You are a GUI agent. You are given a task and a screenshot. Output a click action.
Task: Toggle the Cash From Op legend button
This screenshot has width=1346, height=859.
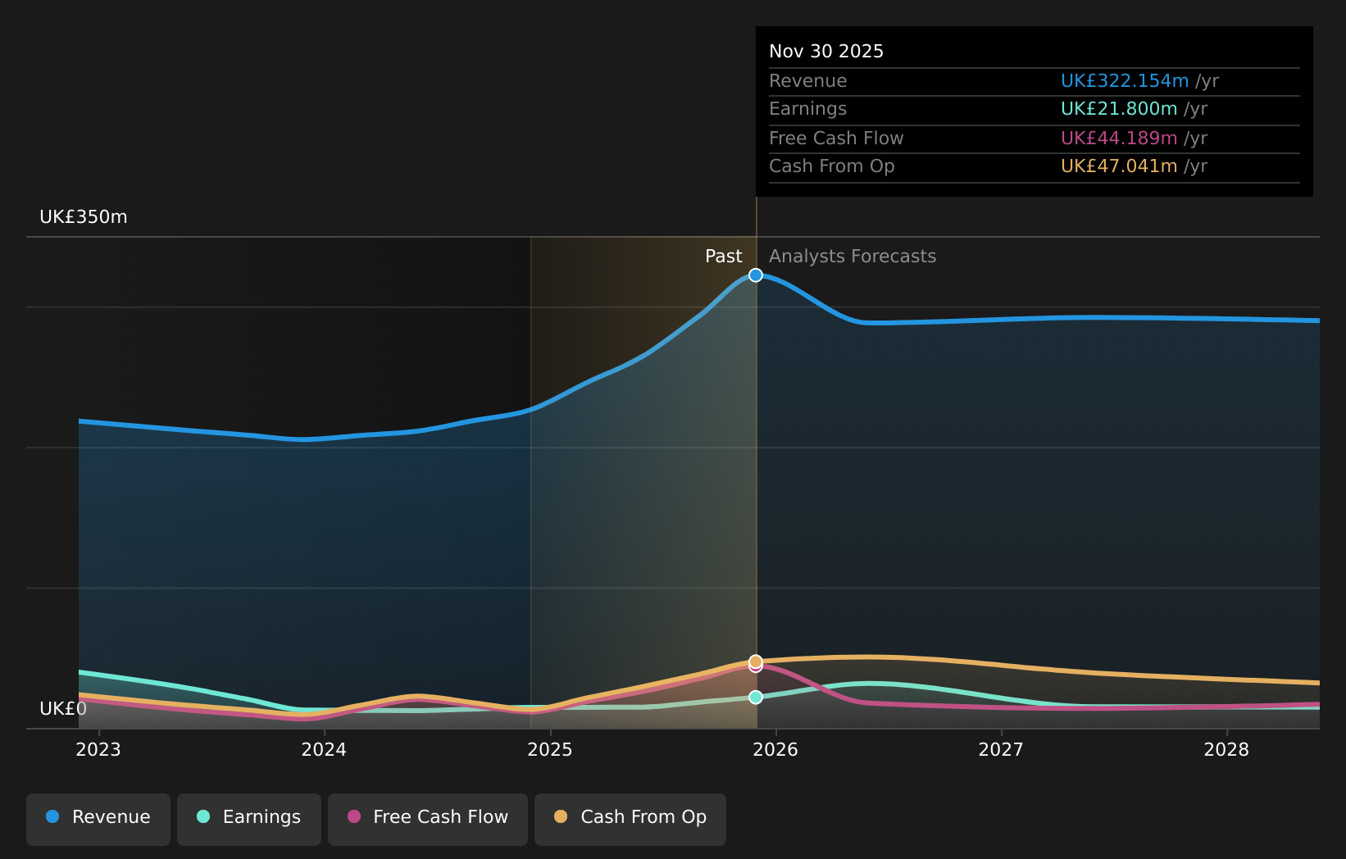[x=630, y=819]
